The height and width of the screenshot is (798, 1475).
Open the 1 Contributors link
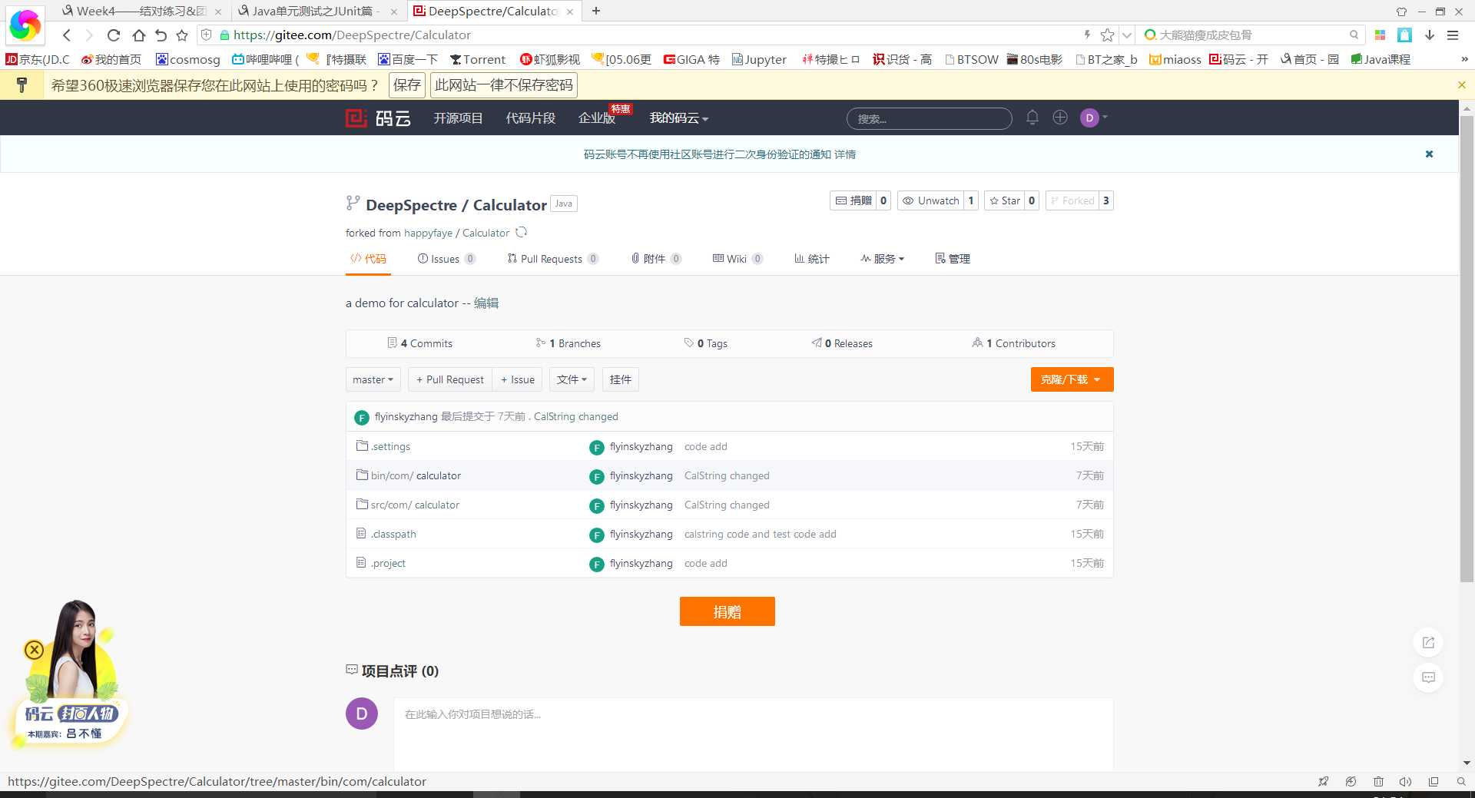click(x=1013, y=343)
